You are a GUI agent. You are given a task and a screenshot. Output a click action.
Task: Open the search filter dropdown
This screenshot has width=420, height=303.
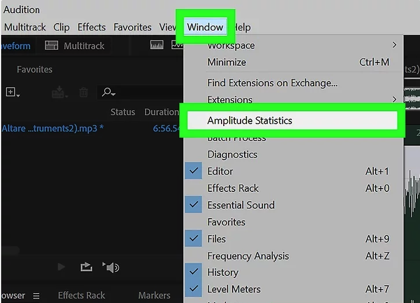click(108, 93)
